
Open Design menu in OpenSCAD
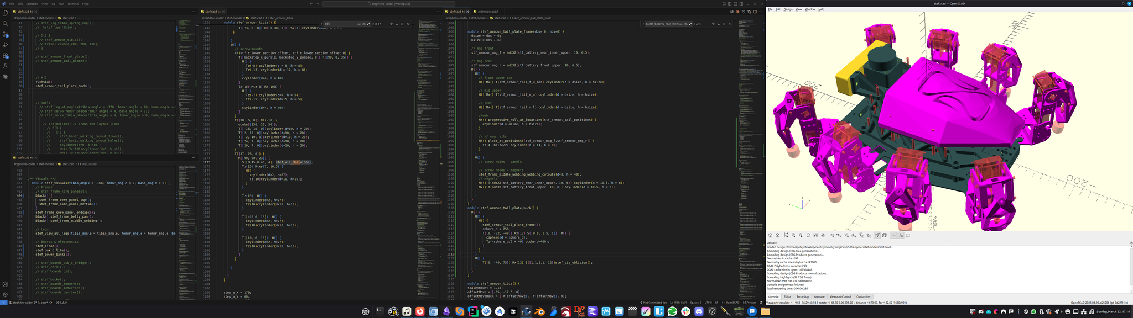tap(788, 9)
